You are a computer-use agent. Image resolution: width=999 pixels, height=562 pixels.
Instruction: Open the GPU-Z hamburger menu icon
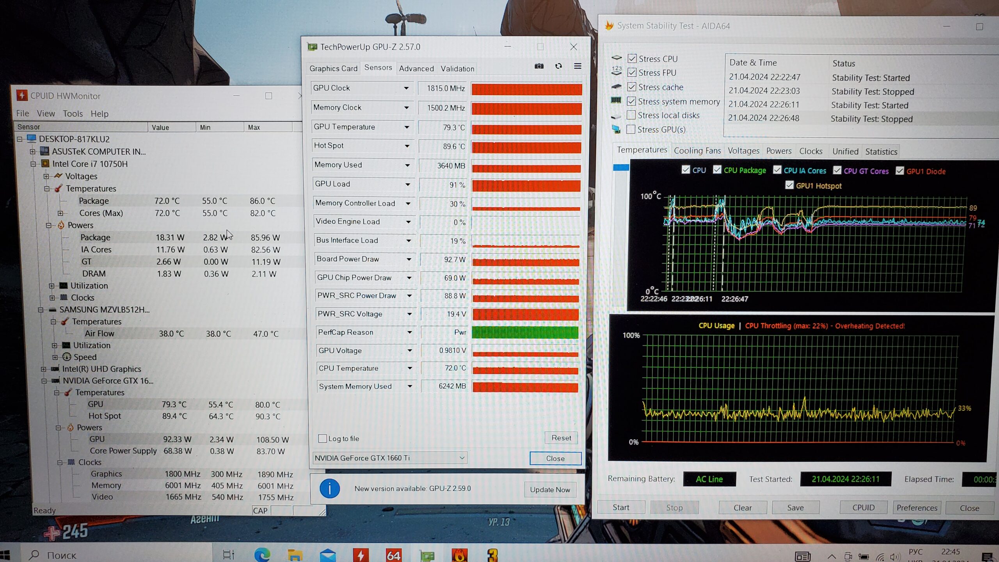coord(578,66)
